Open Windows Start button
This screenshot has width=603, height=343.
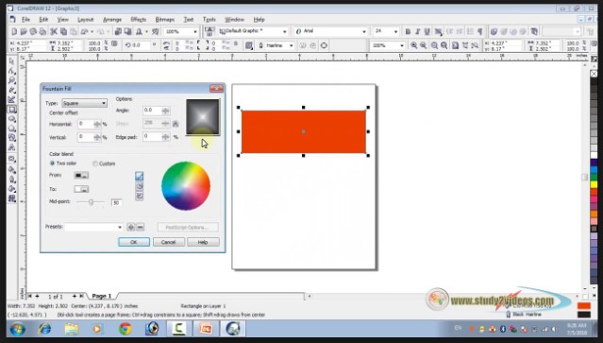(x=17, y=330)
